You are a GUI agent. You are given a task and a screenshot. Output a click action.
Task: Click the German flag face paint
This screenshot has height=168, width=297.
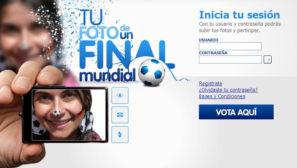click(x=80, y=113)
